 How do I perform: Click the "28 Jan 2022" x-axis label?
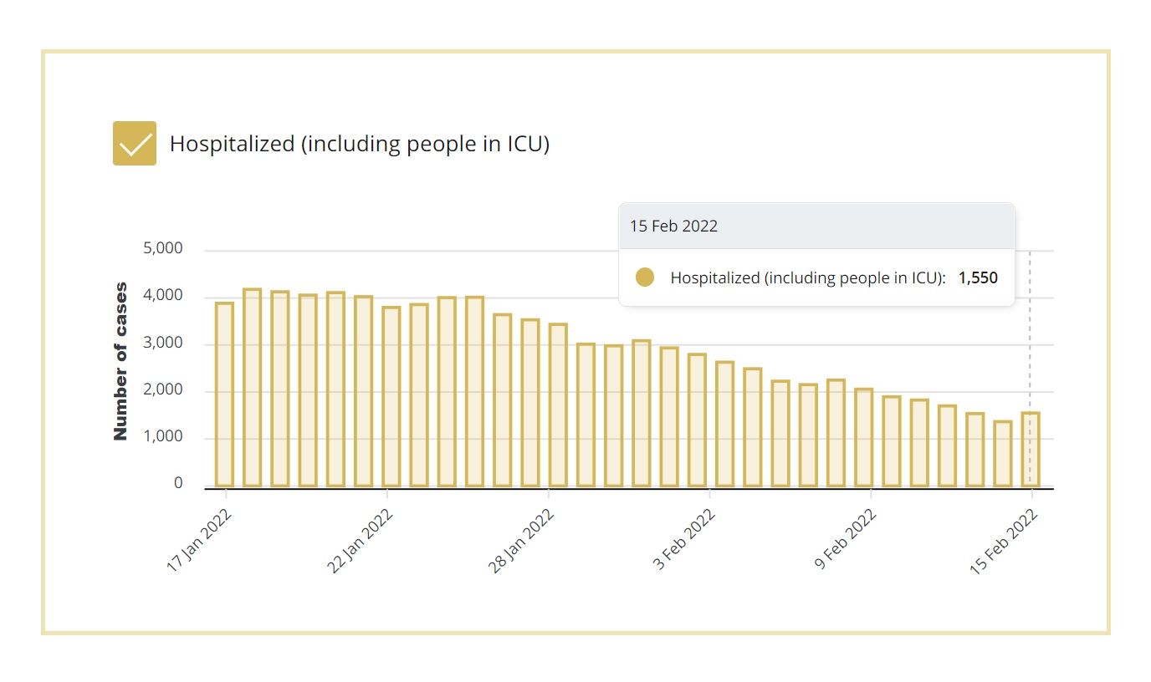pos(522,540)
